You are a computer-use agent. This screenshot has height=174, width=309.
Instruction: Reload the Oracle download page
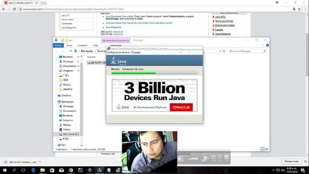14,9
